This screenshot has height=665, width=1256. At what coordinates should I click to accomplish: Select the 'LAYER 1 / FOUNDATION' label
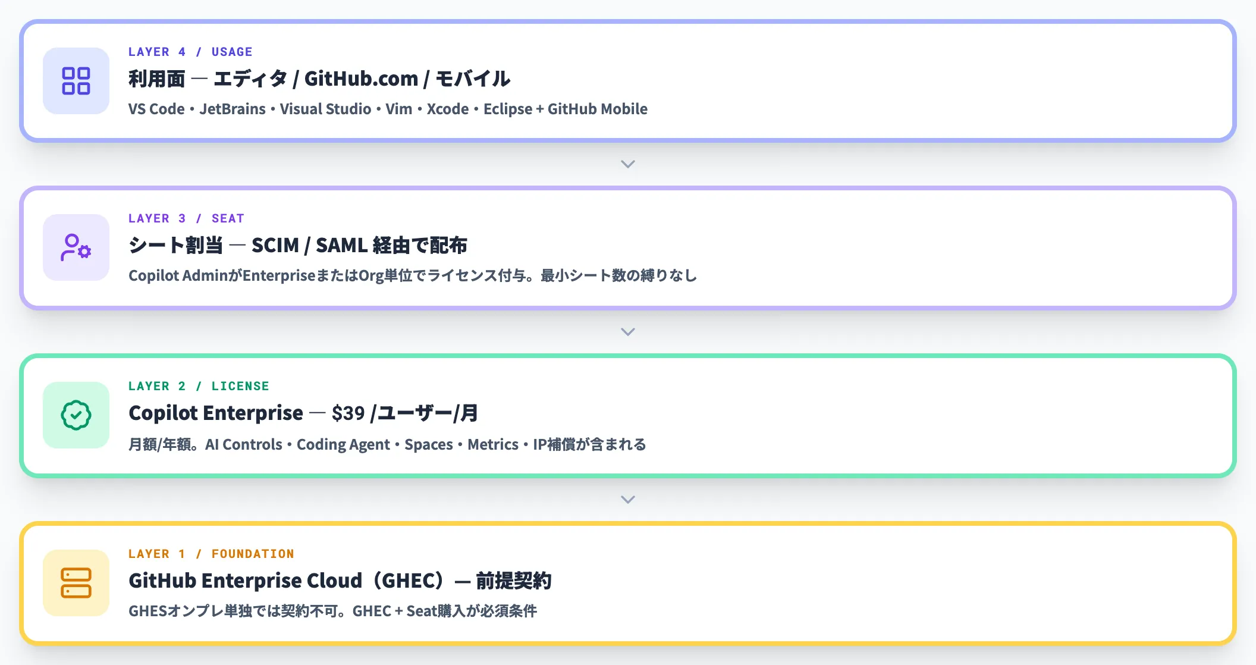pyautogui.click(x=211, y=554)
